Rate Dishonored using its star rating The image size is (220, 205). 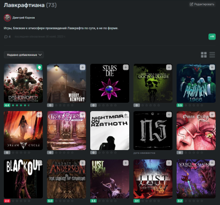(21, 106)
